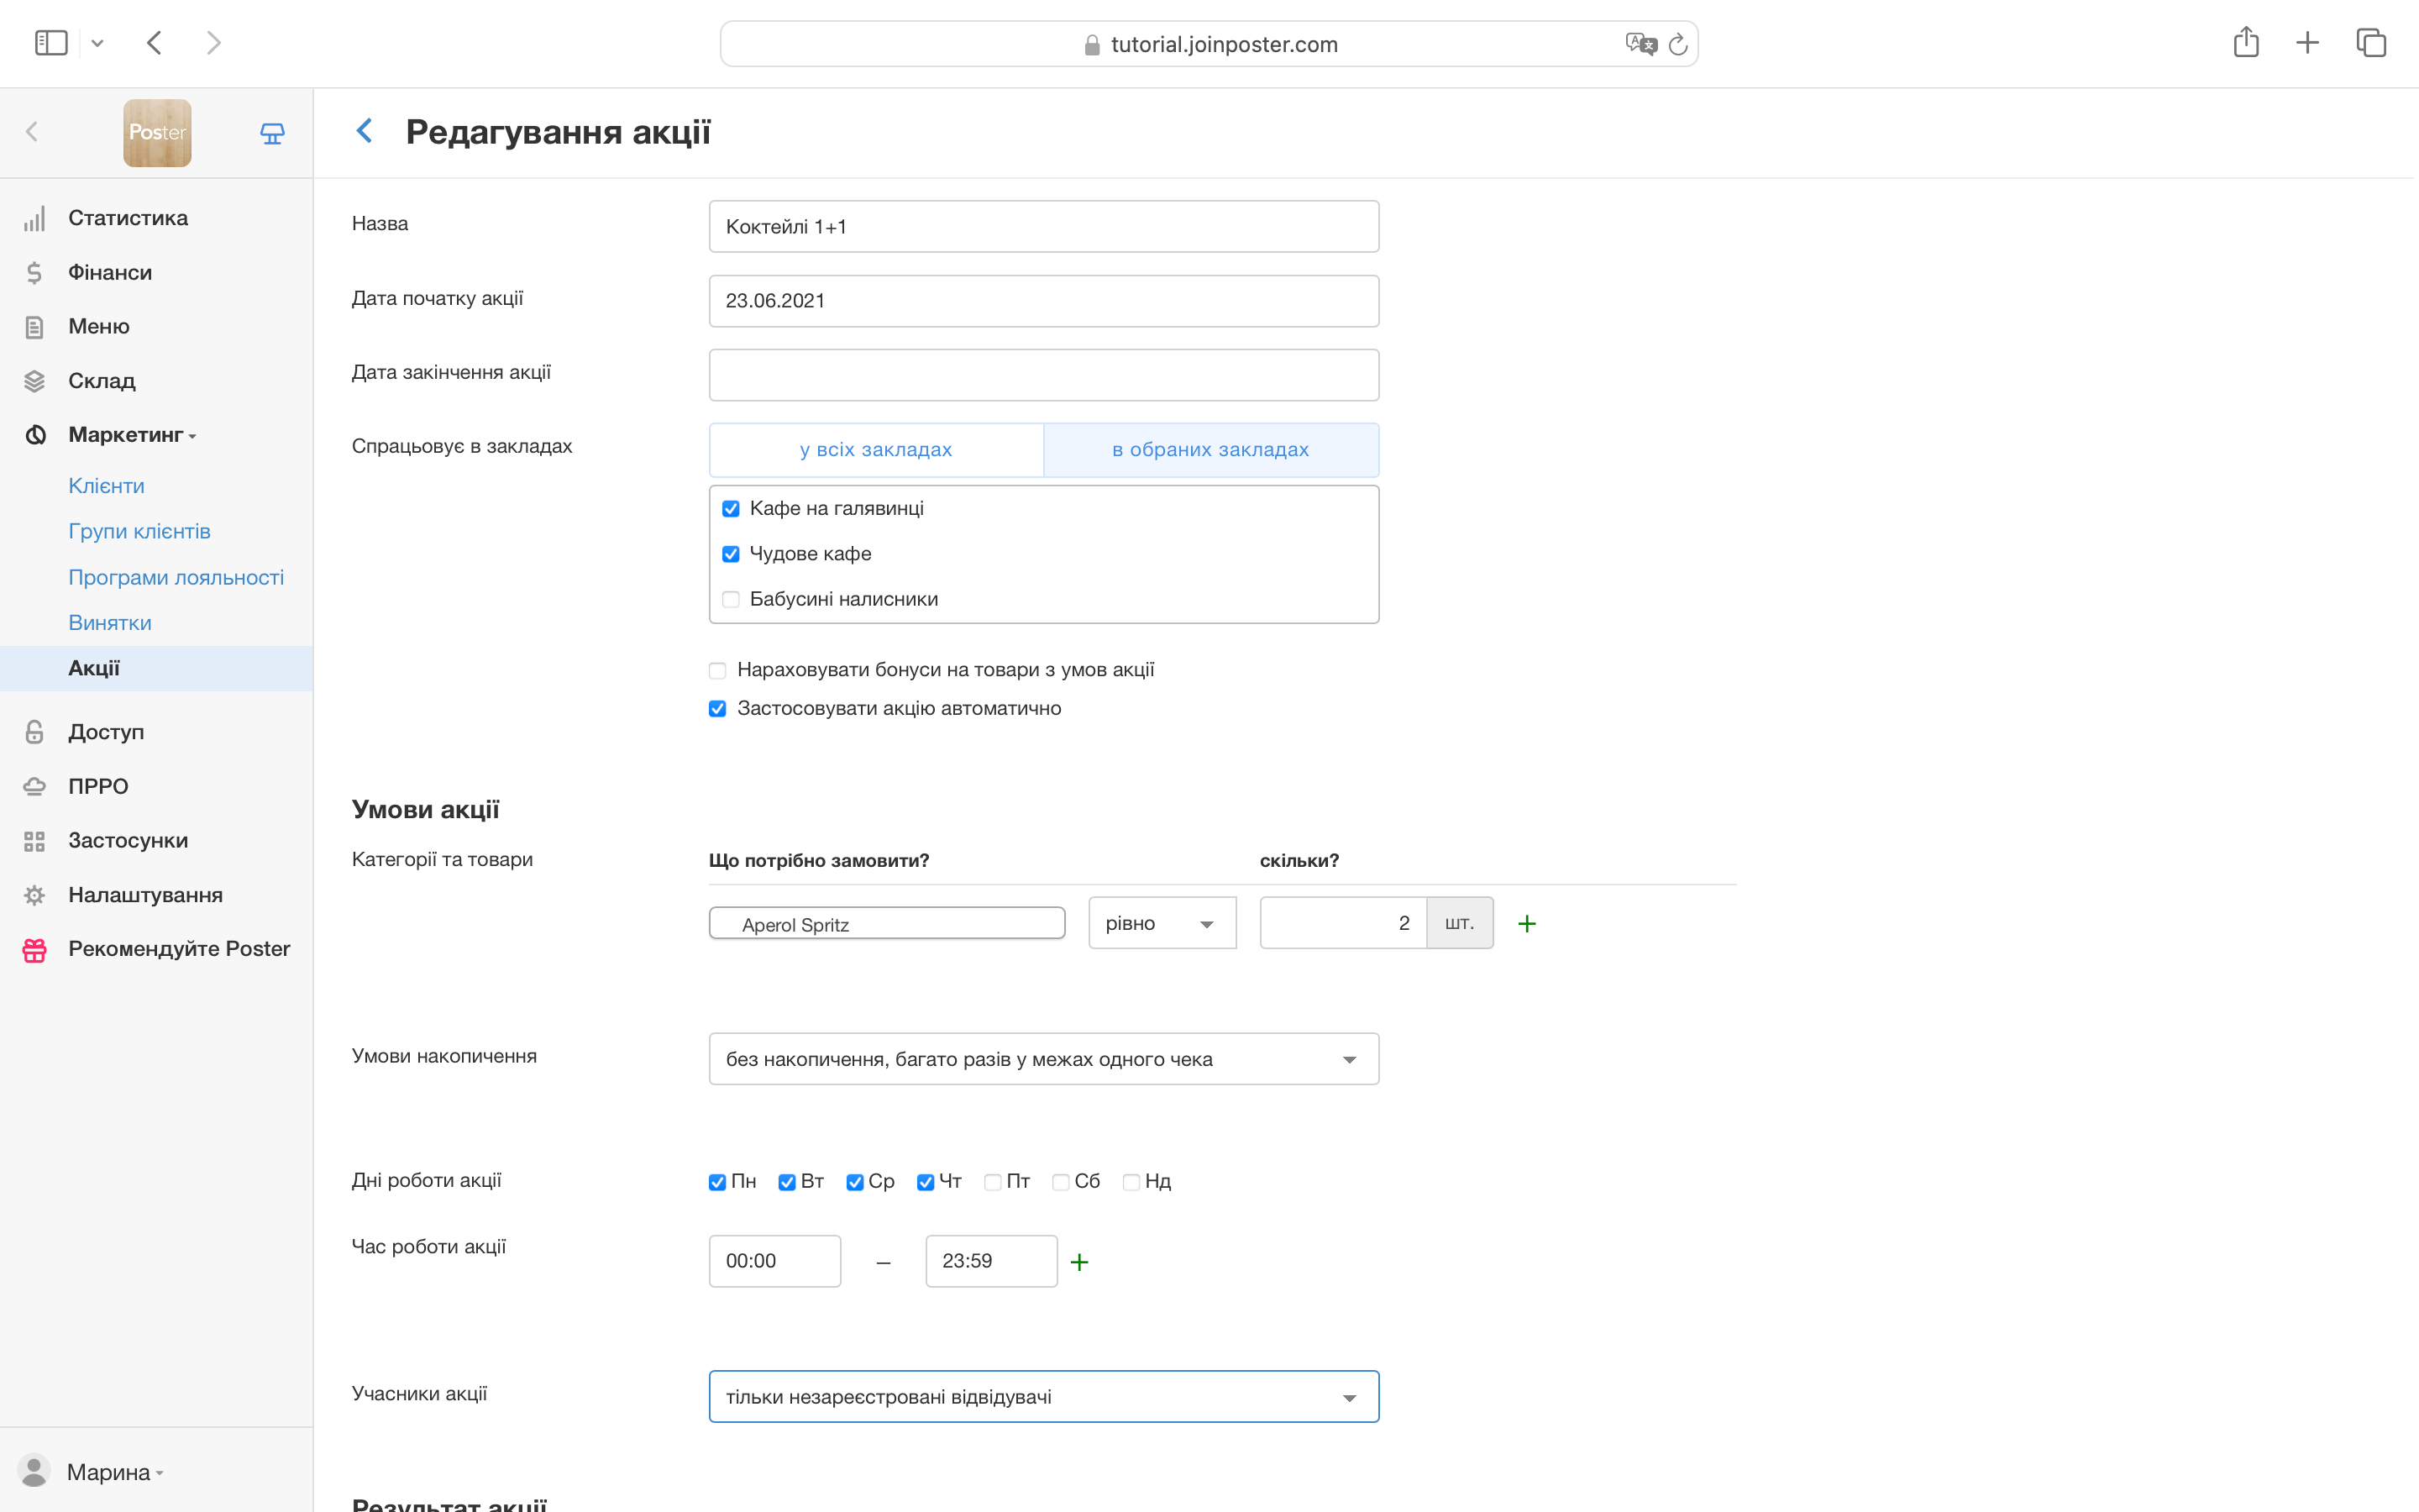This screenshot has height=1512, width=2419.
Task: Check the Пт day checkbox
Action: point(993,1182)
